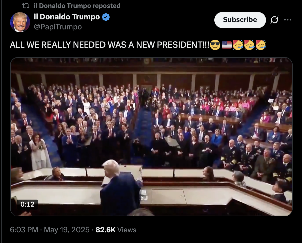Click the first party face emoji
302x243 pixels.
click(238, 45)
